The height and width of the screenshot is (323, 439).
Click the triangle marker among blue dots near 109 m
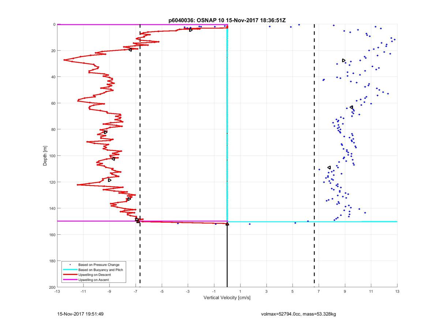point(329,168)
